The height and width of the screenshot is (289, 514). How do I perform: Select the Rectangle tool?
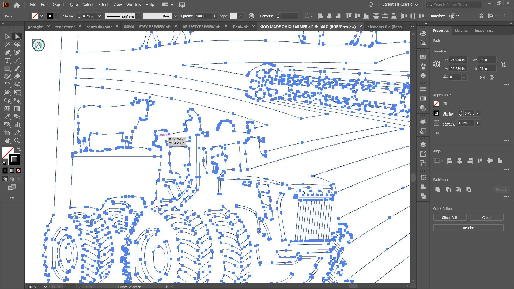7,69
